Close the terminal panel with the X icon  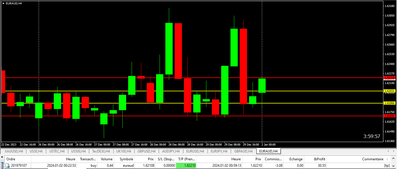(x=2, y=157)
